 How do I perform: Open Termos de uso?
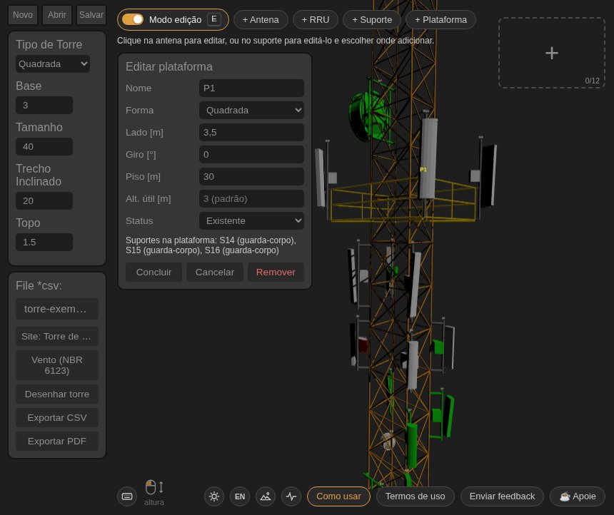[415, 496]
